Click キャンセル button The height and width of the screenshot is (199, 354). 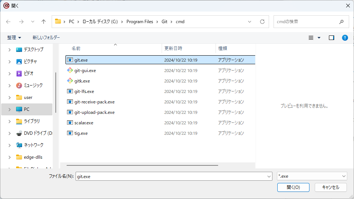[331, 187]
